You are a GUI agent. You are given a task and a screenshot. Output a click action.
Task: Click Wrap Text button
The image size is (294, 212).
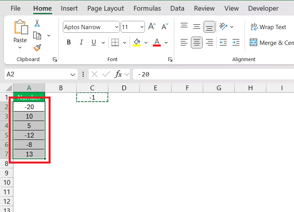click(268, 27)
